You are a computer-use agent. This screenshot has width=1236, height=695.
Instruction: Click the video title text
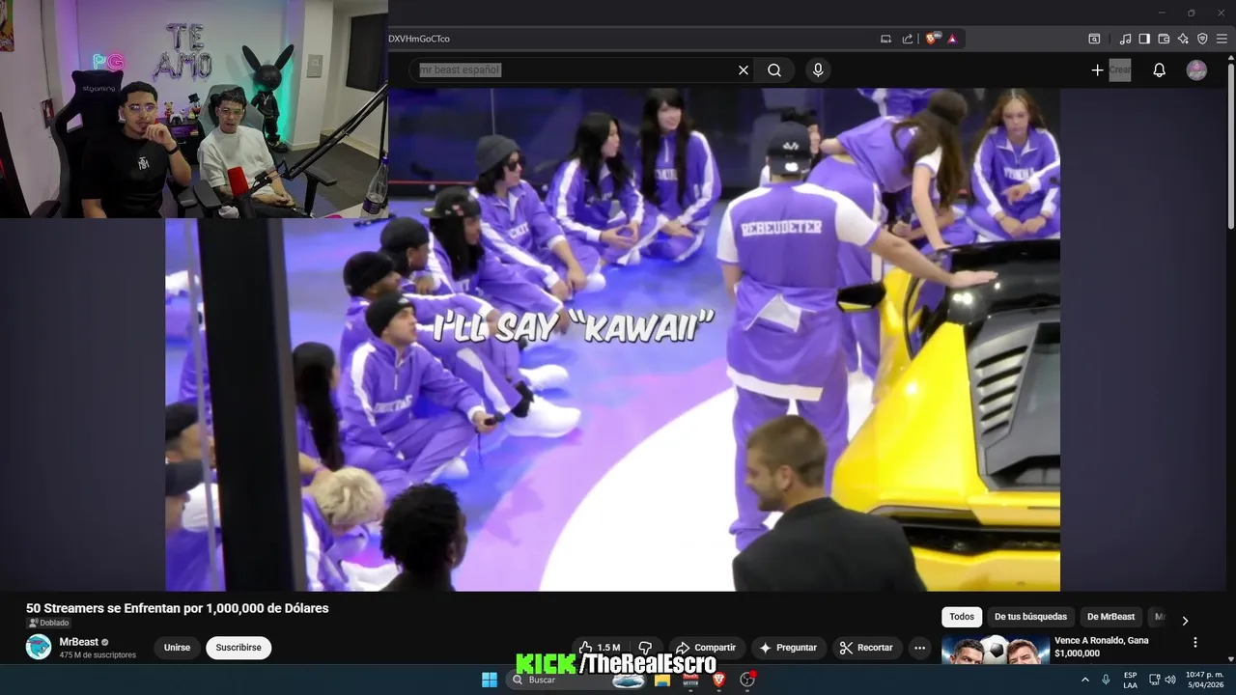pos(178,608)
